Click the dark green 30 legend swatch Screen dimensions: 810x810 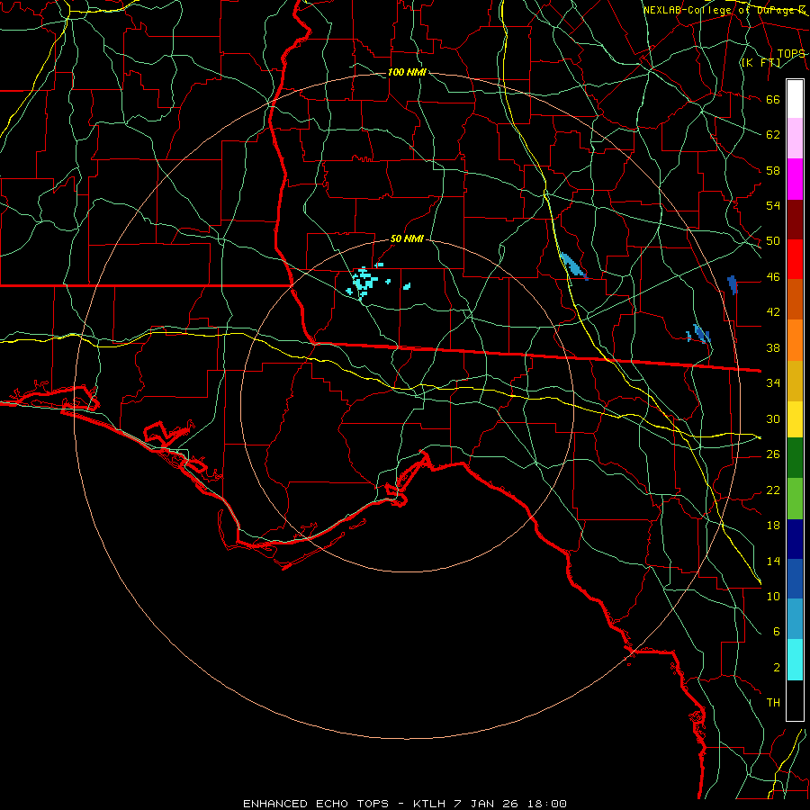point(795,457)
